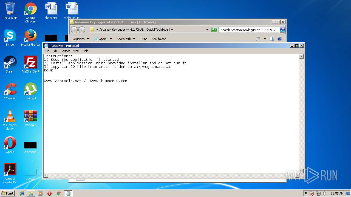This screenshot has height=197, width=351.
Task: Open the Mozilla Firefox desktop shortcut
Action: coord(30,38)
